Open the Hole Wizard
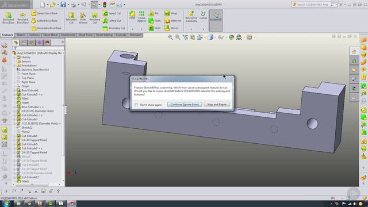This screenshot has width=368, height=207. point(83,18)
